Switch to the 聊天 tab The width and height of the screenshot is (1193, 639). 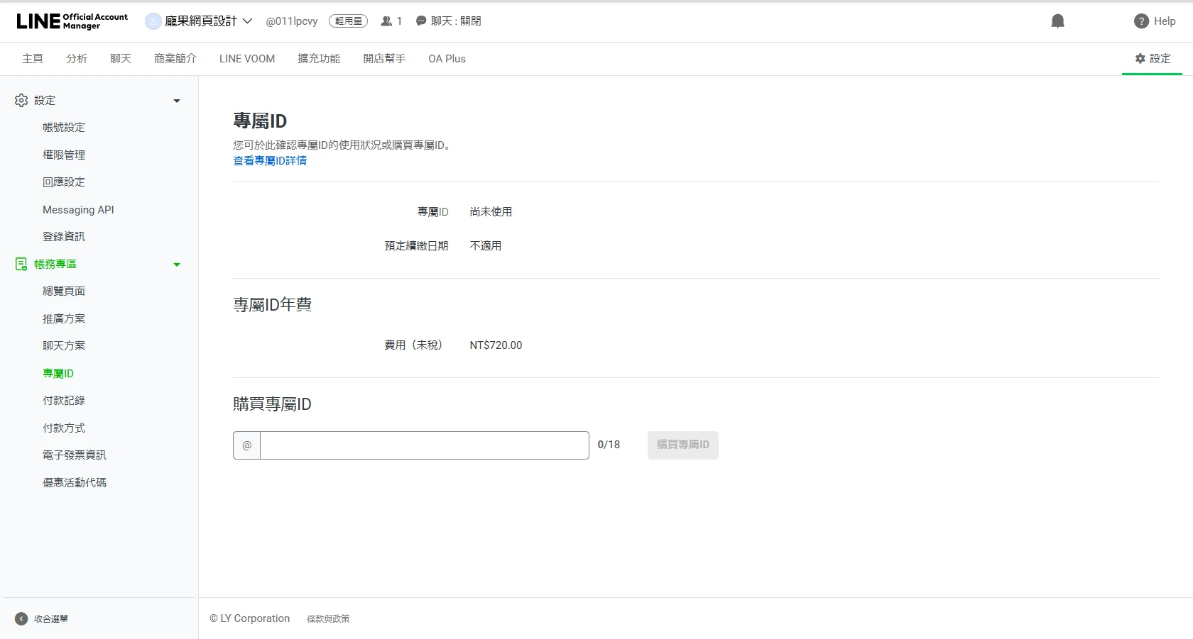coord(121,59)
